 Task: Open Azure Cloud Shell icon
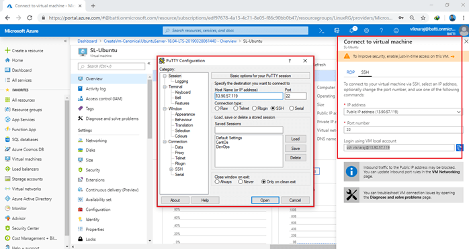click(322, 31)
